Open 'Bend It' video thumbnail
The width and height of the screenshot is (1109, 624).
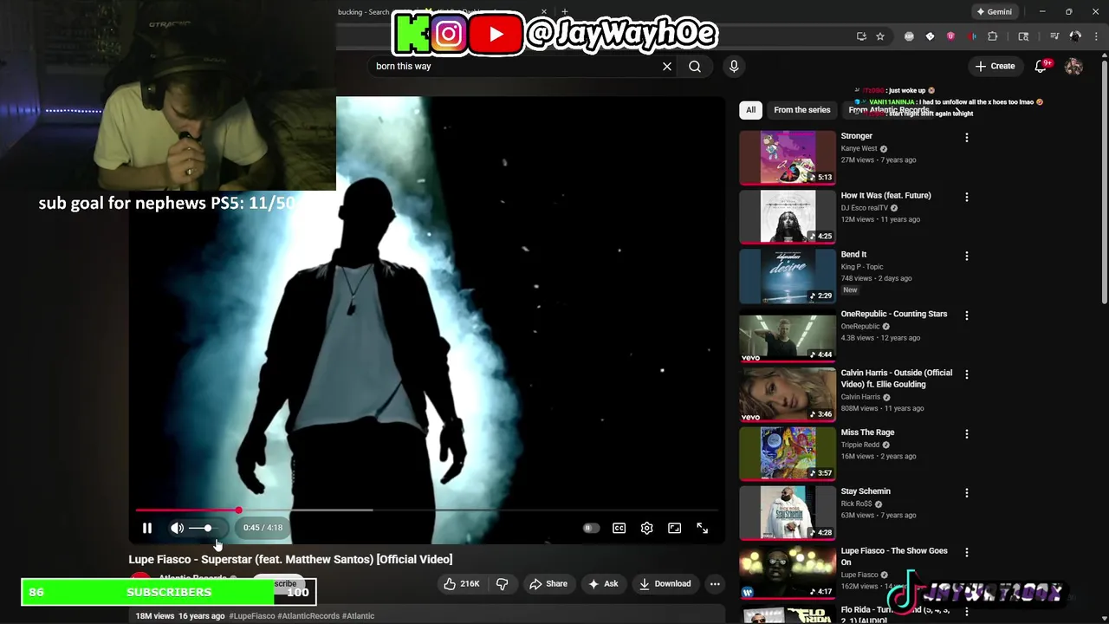pyautogui.click(x=788, y=276)
